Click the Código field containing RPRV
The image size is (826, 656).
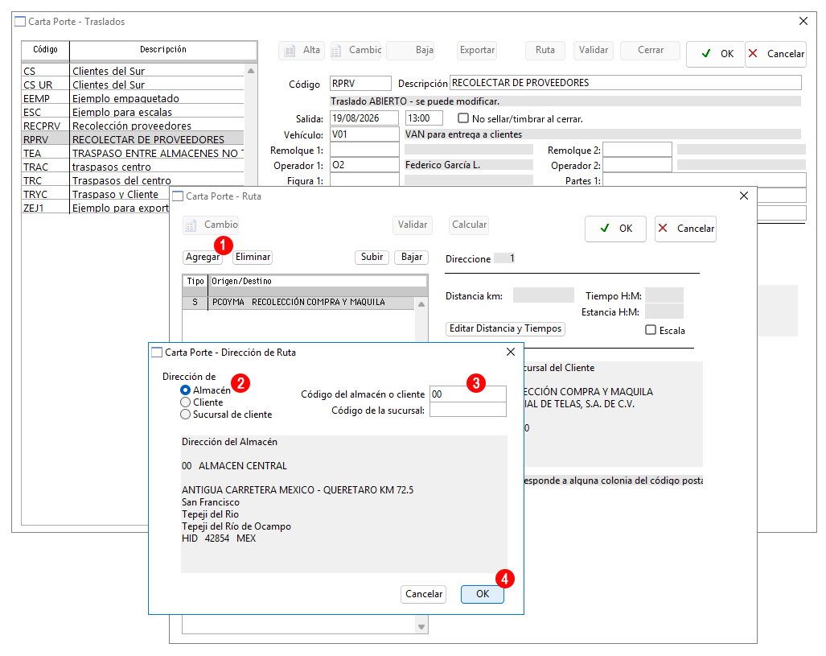pos(361,84)
